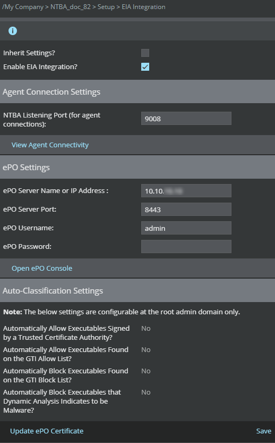The width and height of the screenshot is (275, 443).
Task: Click the Update ePO Certificate link
Action: tap(47, 431)
